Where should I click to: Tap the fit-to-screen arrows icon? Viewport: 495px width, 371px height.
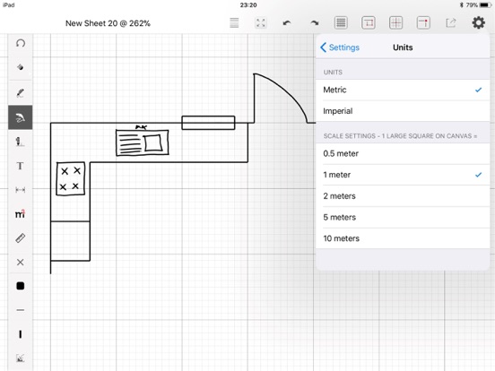260,22
